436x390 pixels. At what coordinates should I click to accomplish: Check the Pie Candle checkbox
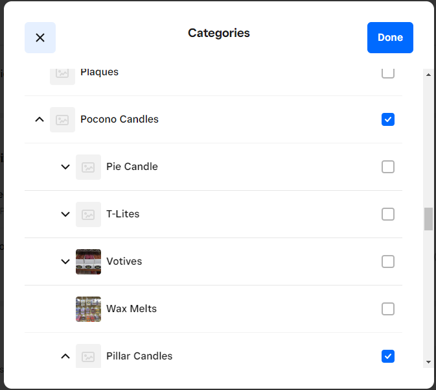tap(388, 167)
